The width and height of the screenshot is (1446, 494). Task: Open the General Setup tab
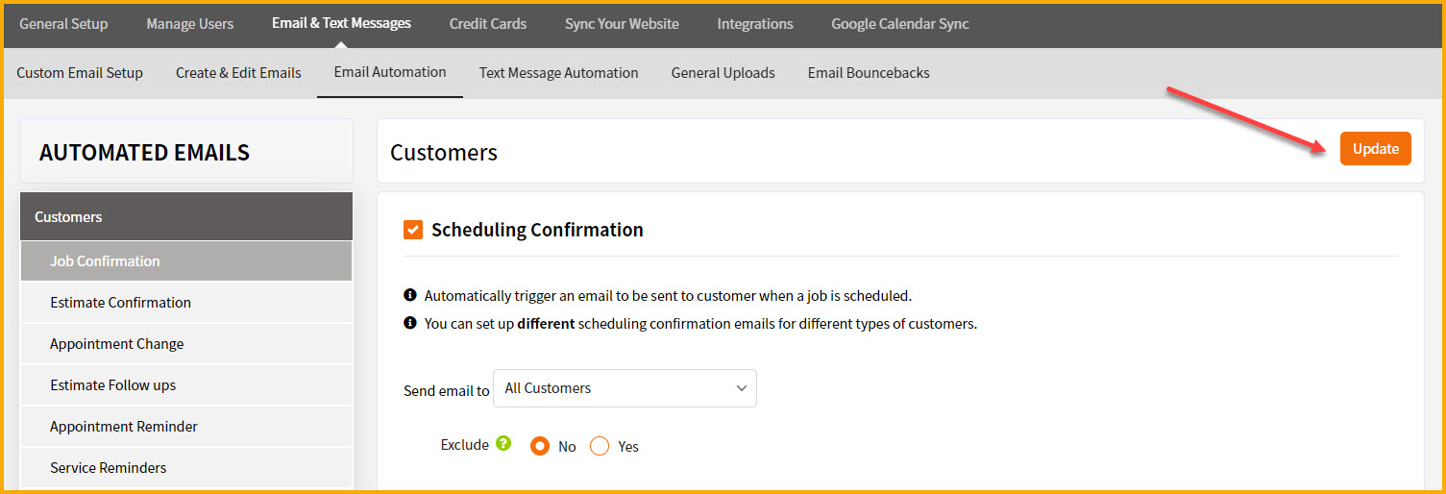coord(63,24)
